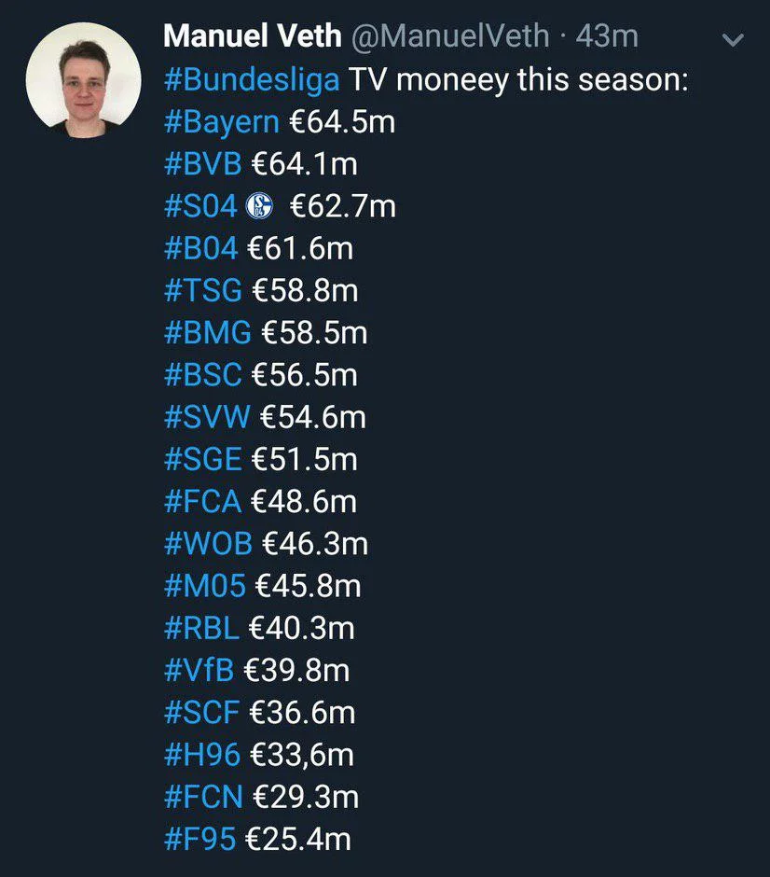Image resolution: width=770 pixels, height=877 pixels.
Task: Open the #BMG hashtag
Action: [x=207, y=333]
